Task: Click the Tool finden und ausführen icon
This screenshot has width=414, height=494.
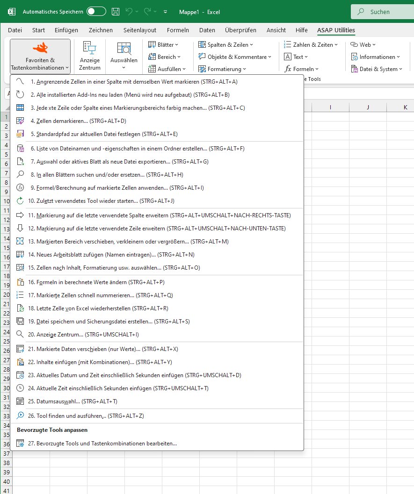Action: (x=20, y=415)
